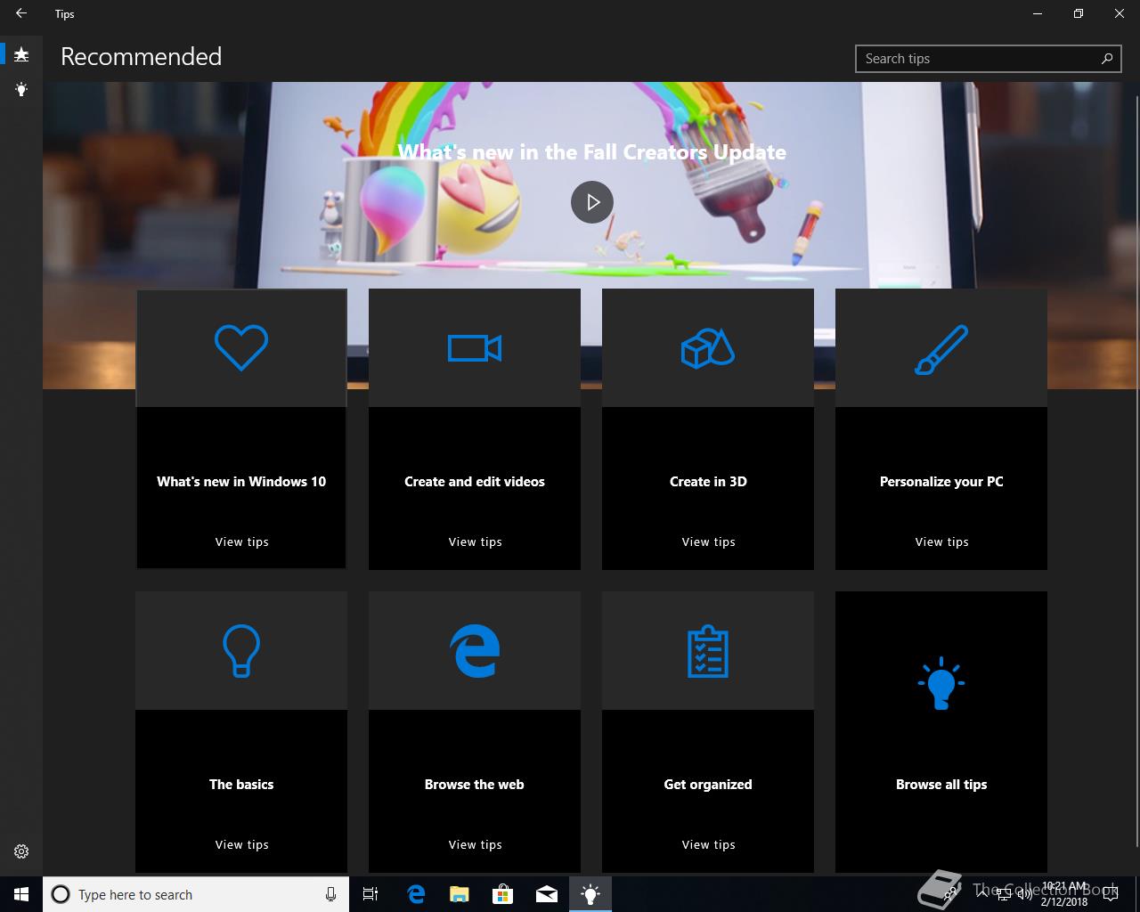Open the All tips lightbulb sidebar icon
Viewport: 1140px width, 912px height.
[x=21, y=89]
